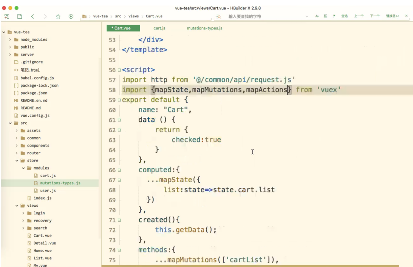Fold the data function at line 61
This screenshot has width=413, height=267.
tap(119, 120)
